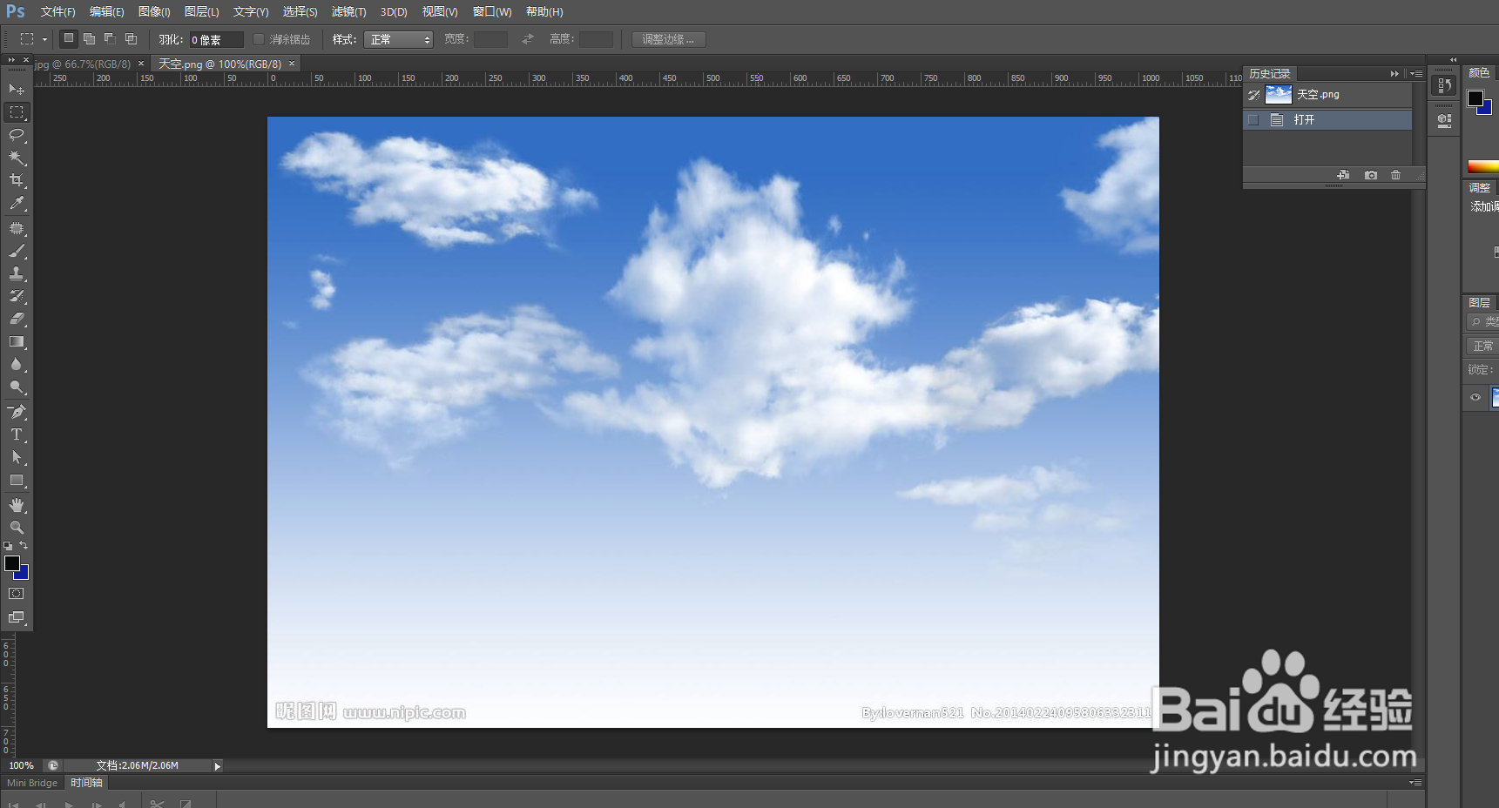Screen dimensions: 1499x808
Task: Choose Intersect with Selection mode
Action: tap(131, 38)
